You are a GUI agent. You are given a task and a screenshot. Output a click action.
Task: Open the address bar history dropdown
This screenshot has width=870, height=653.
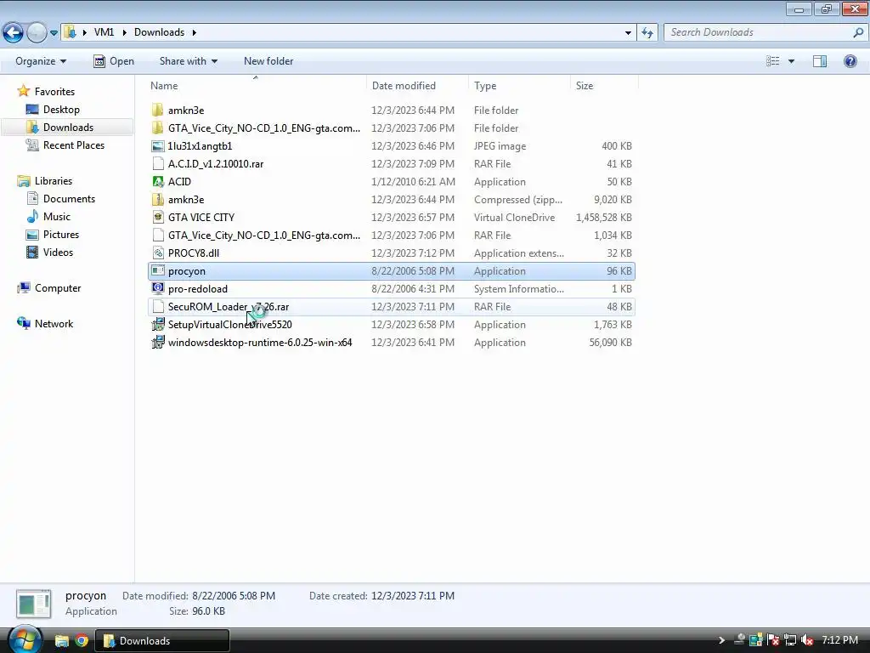coord(628,33)
